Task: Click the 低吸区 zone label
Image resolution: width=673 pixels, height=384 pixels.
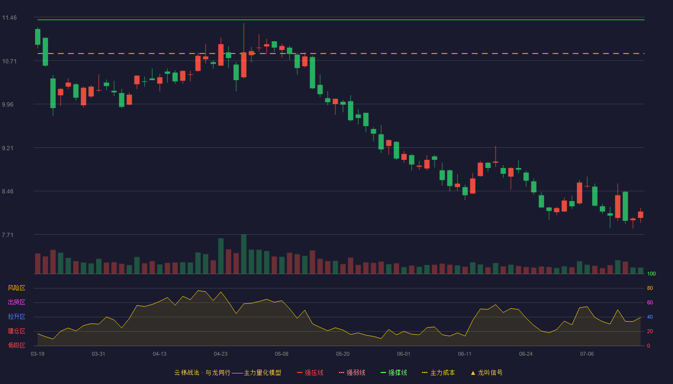Action: (x=16, y=345)
